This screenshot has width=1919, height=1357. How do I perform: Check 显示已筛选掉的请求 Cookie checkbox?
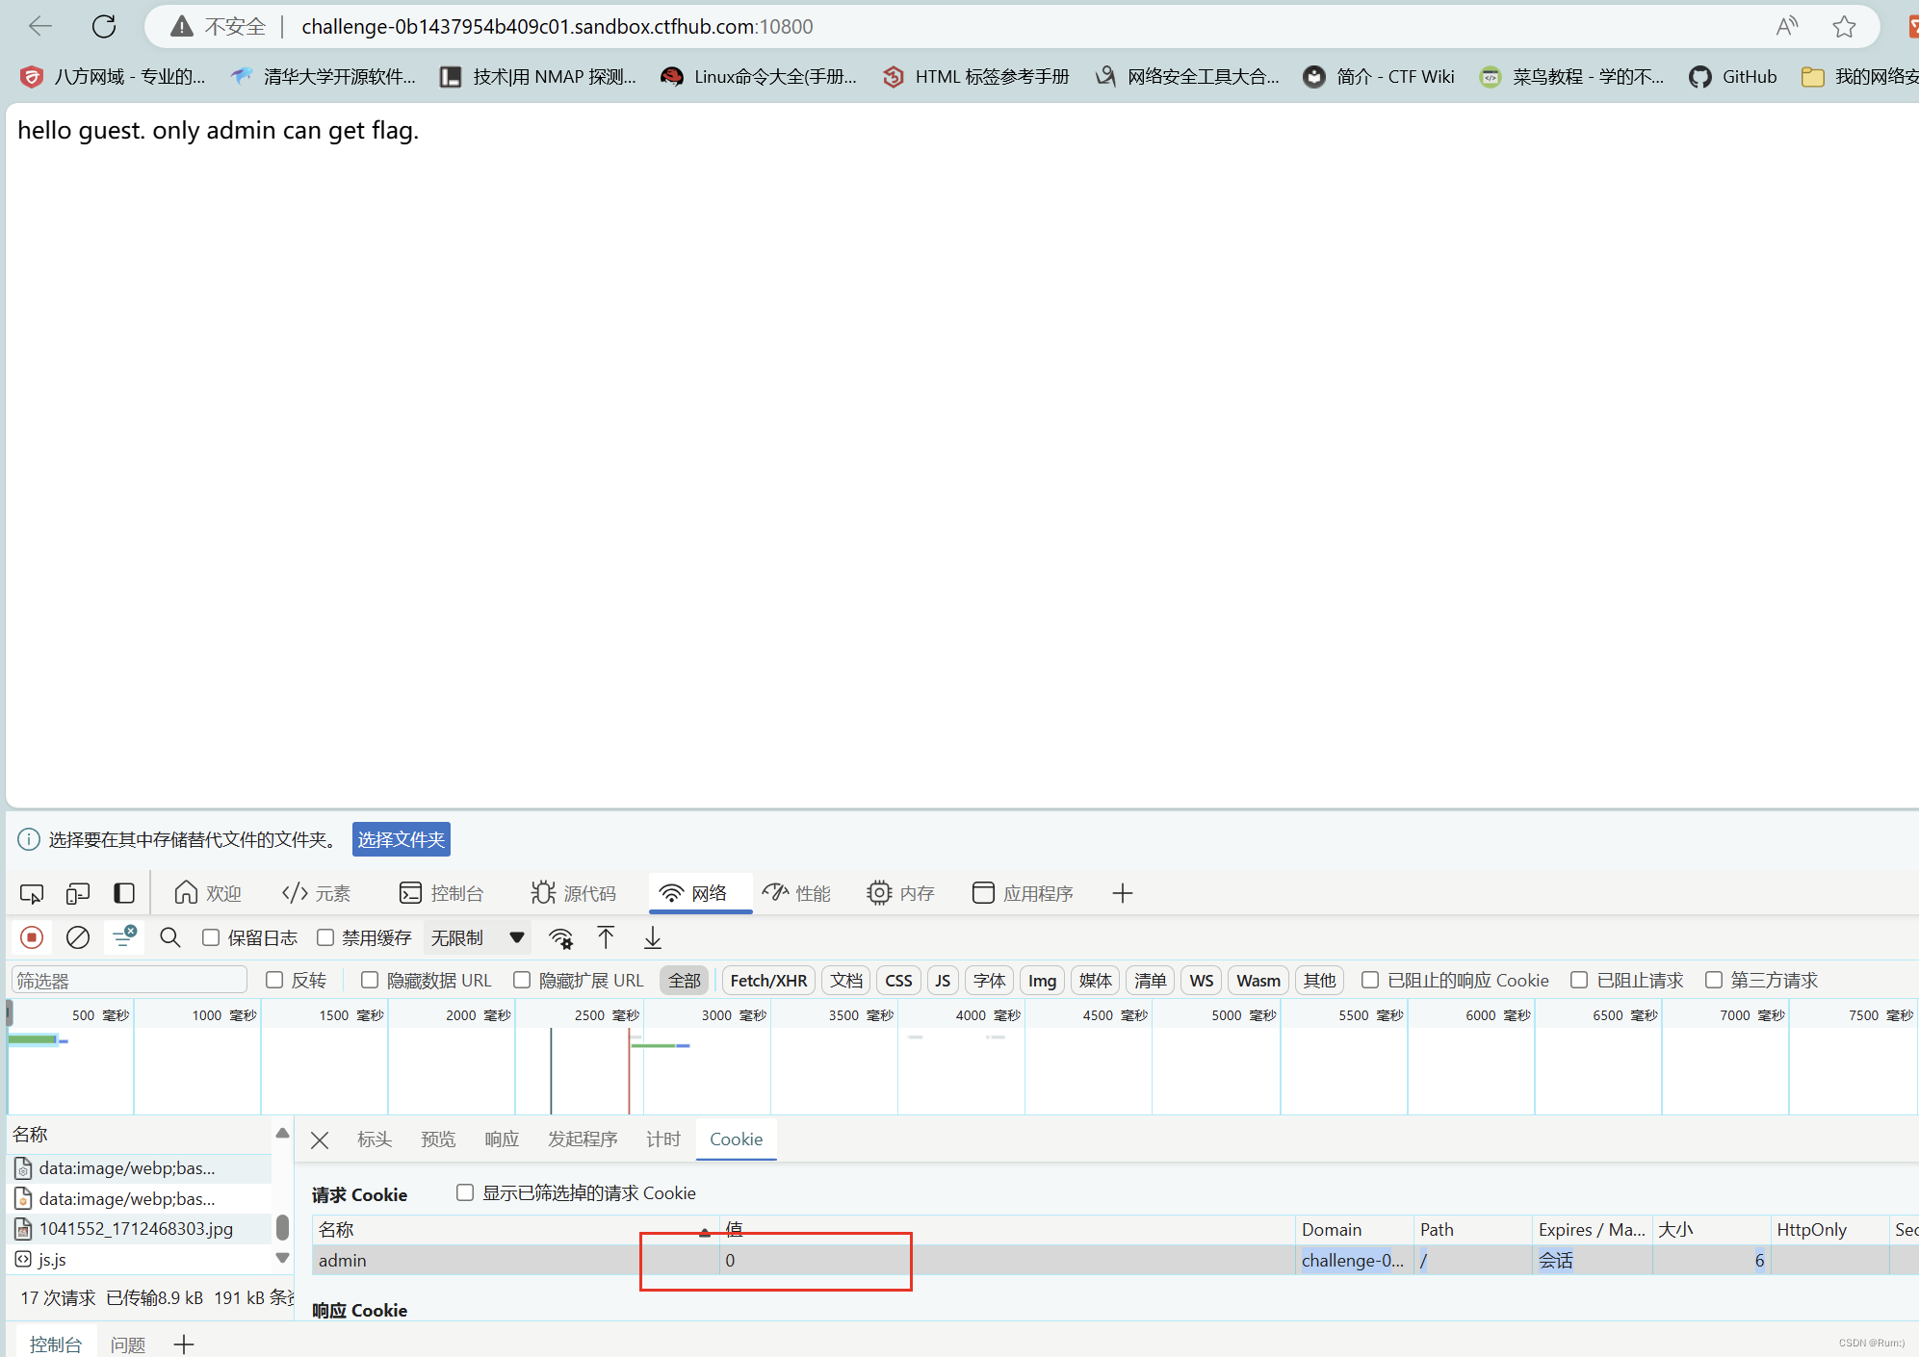pyautogui.click(x=465, y=1192)
